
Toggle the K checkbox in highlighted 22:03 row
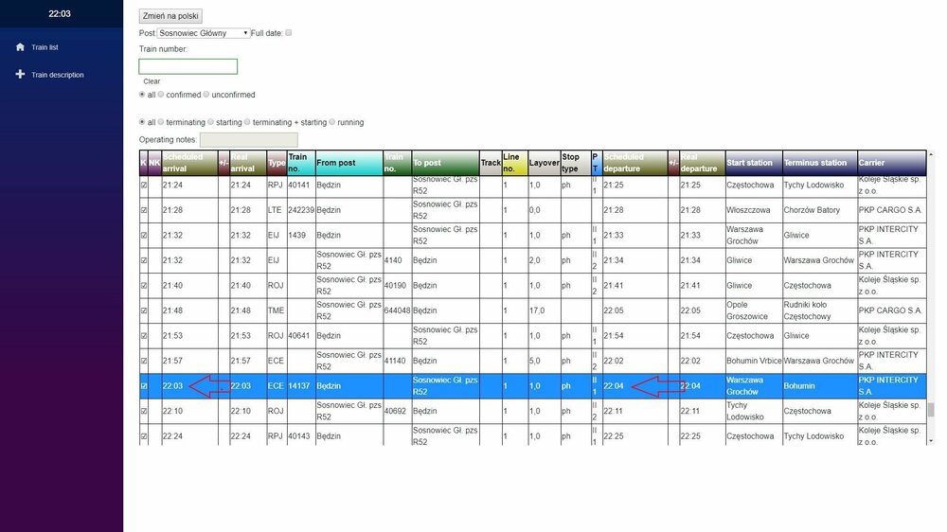[144, 386]
